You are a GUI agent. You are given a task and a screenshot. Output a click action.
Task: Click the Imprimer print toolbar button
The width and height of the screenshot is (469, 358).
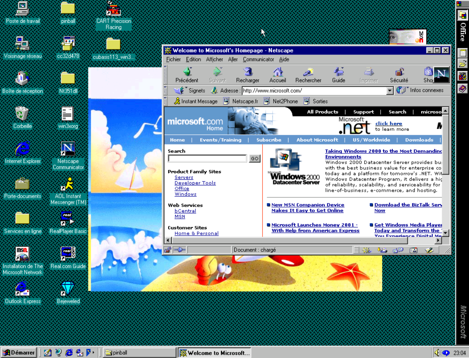click(x=369, y=75)
